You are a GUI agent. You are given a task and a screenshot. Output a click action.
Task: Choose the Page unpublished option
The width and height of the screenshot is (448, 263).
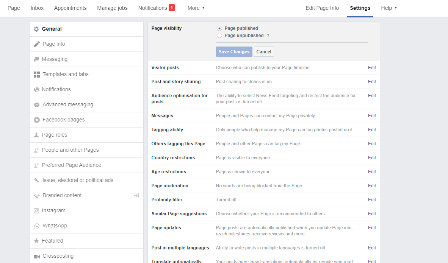point(219,35)
